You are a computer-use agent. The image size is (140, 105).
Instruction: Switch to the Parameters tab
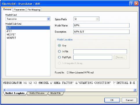[x=19, y=10]
